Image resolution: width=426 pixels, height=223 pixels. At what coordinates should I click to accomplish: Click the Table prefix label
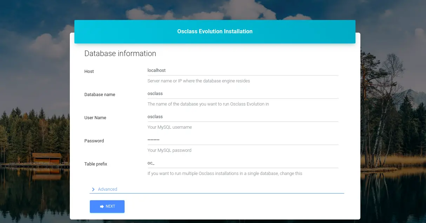pyautogui.click(x=96, y=164)
